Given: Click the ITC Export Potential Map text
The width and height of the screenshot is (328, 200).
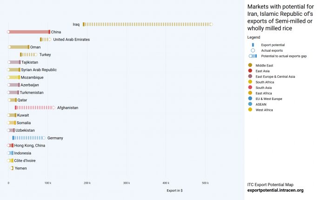Looking at the screenshot, I should click(270, 185).
